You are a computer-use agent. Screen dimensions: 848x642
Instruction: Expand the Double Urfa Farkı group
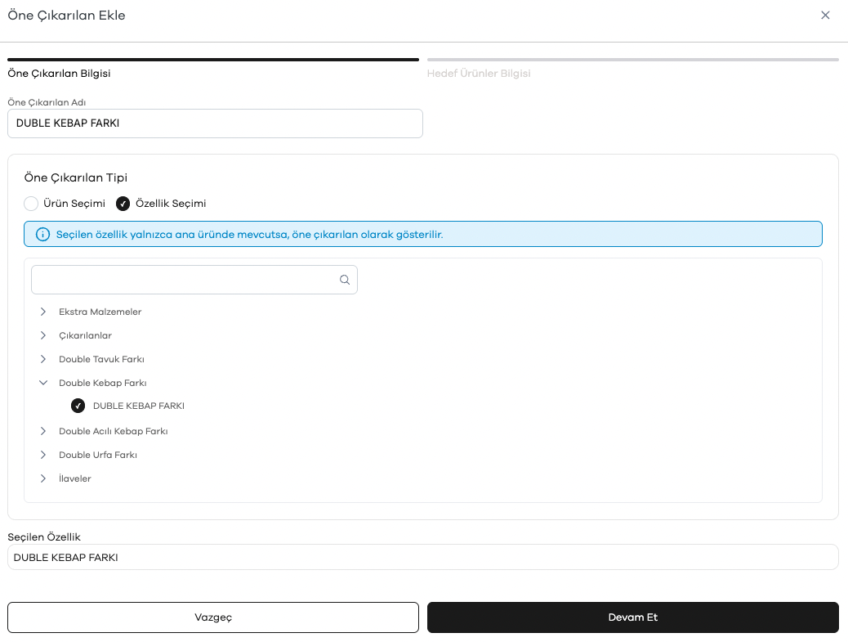[43, 456]
